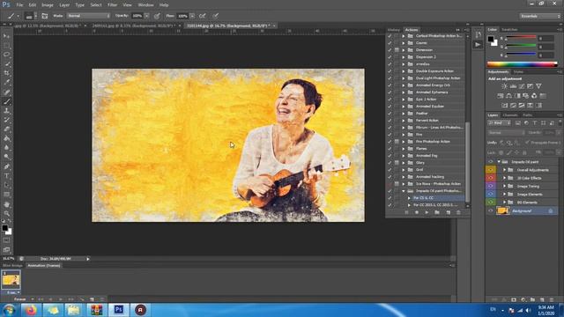Select the Clone Stamp tool
The image size is (564, 317).
pos(6,111)
